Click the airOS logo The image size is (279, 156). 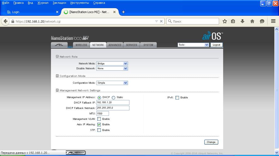(x=213, y=36)
